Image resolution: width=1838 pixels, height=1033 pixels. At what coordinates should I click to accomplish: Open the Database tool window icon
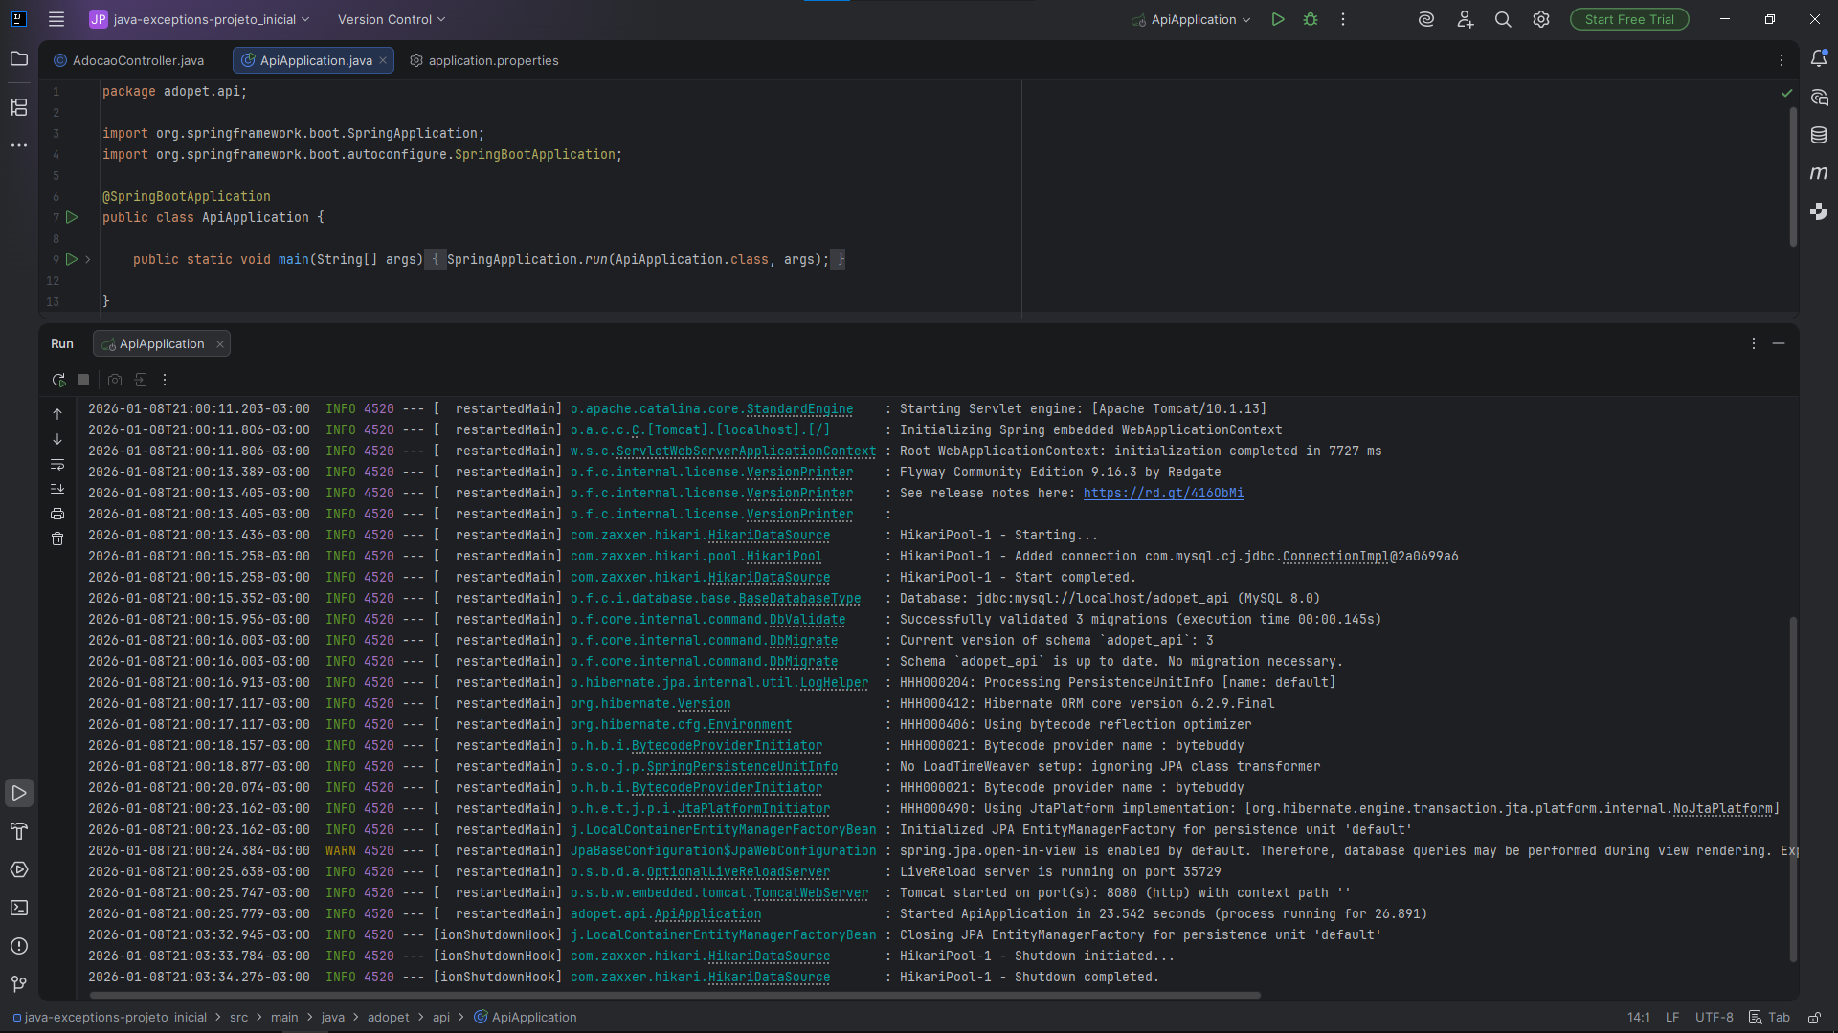tap(1819, 135)
